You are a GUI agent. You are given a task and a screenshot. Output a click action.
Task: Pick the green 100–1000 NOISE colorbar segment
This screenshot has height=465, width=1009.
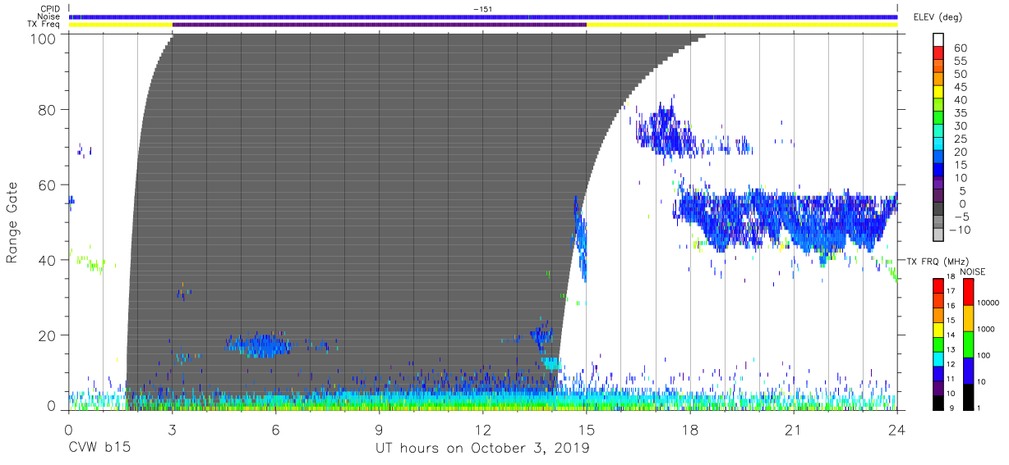[968, 344]
